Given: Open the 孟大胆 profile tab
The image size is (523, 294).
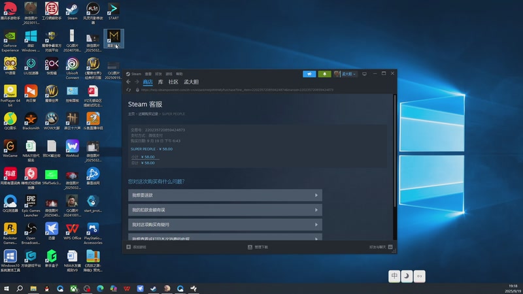Looking at the screenshot, I should point(191,82).
